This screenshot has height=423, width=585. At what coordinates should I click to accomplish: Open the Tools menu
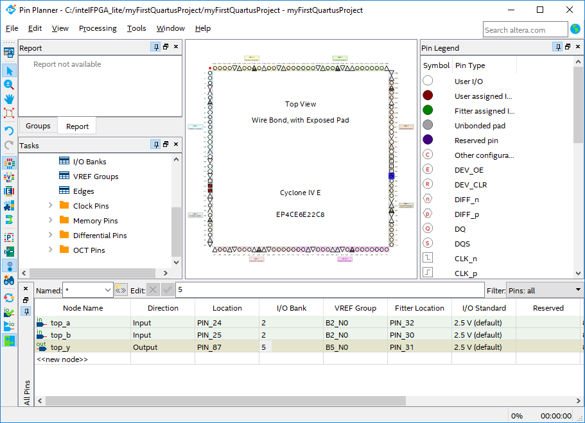[x=137, y=28]
